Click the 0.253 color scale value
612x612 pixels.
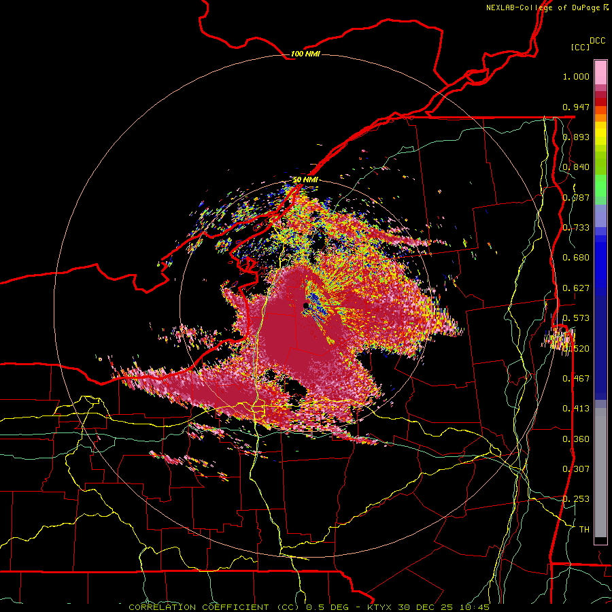[576, 499]
